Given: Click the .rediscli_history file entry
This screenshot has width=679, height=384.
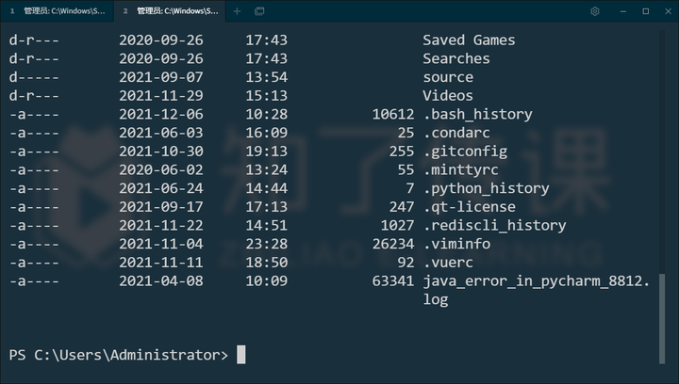Looking at the screenshot, I should coord(494,225).
